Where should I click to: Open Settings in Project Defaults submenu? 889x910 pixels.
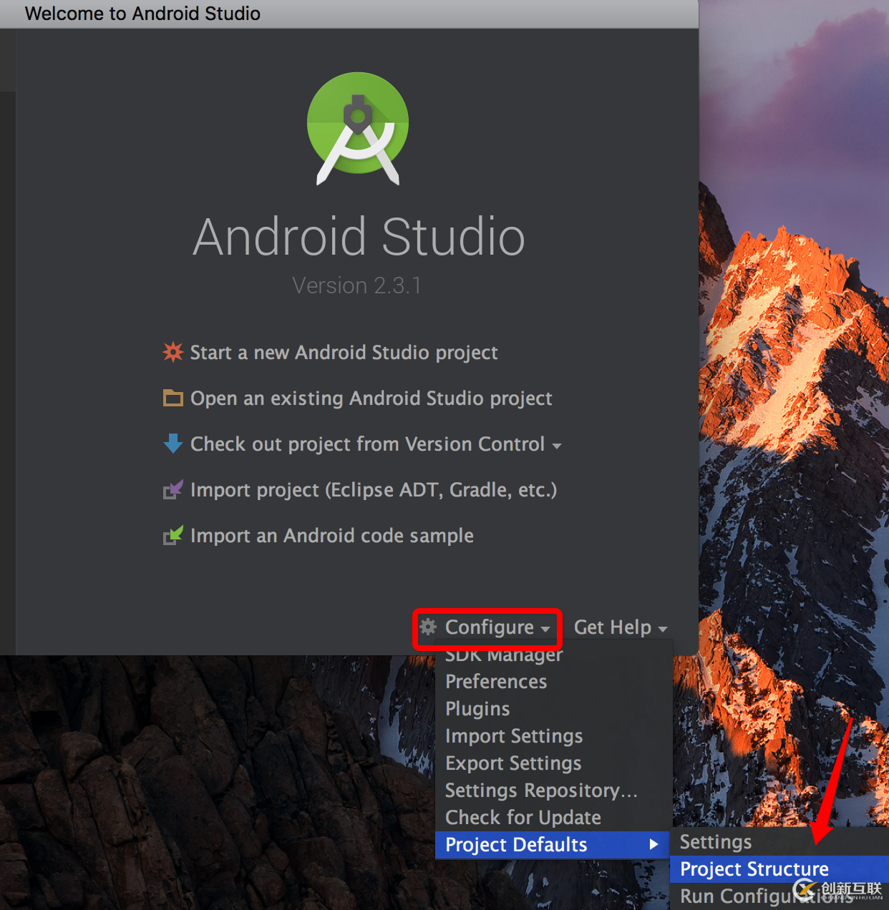779,842
